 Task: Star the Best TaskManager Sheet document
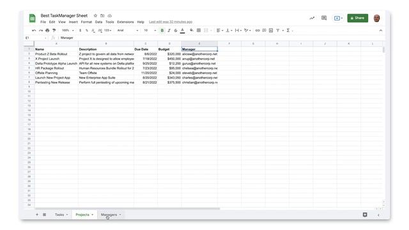pos(95,15)
